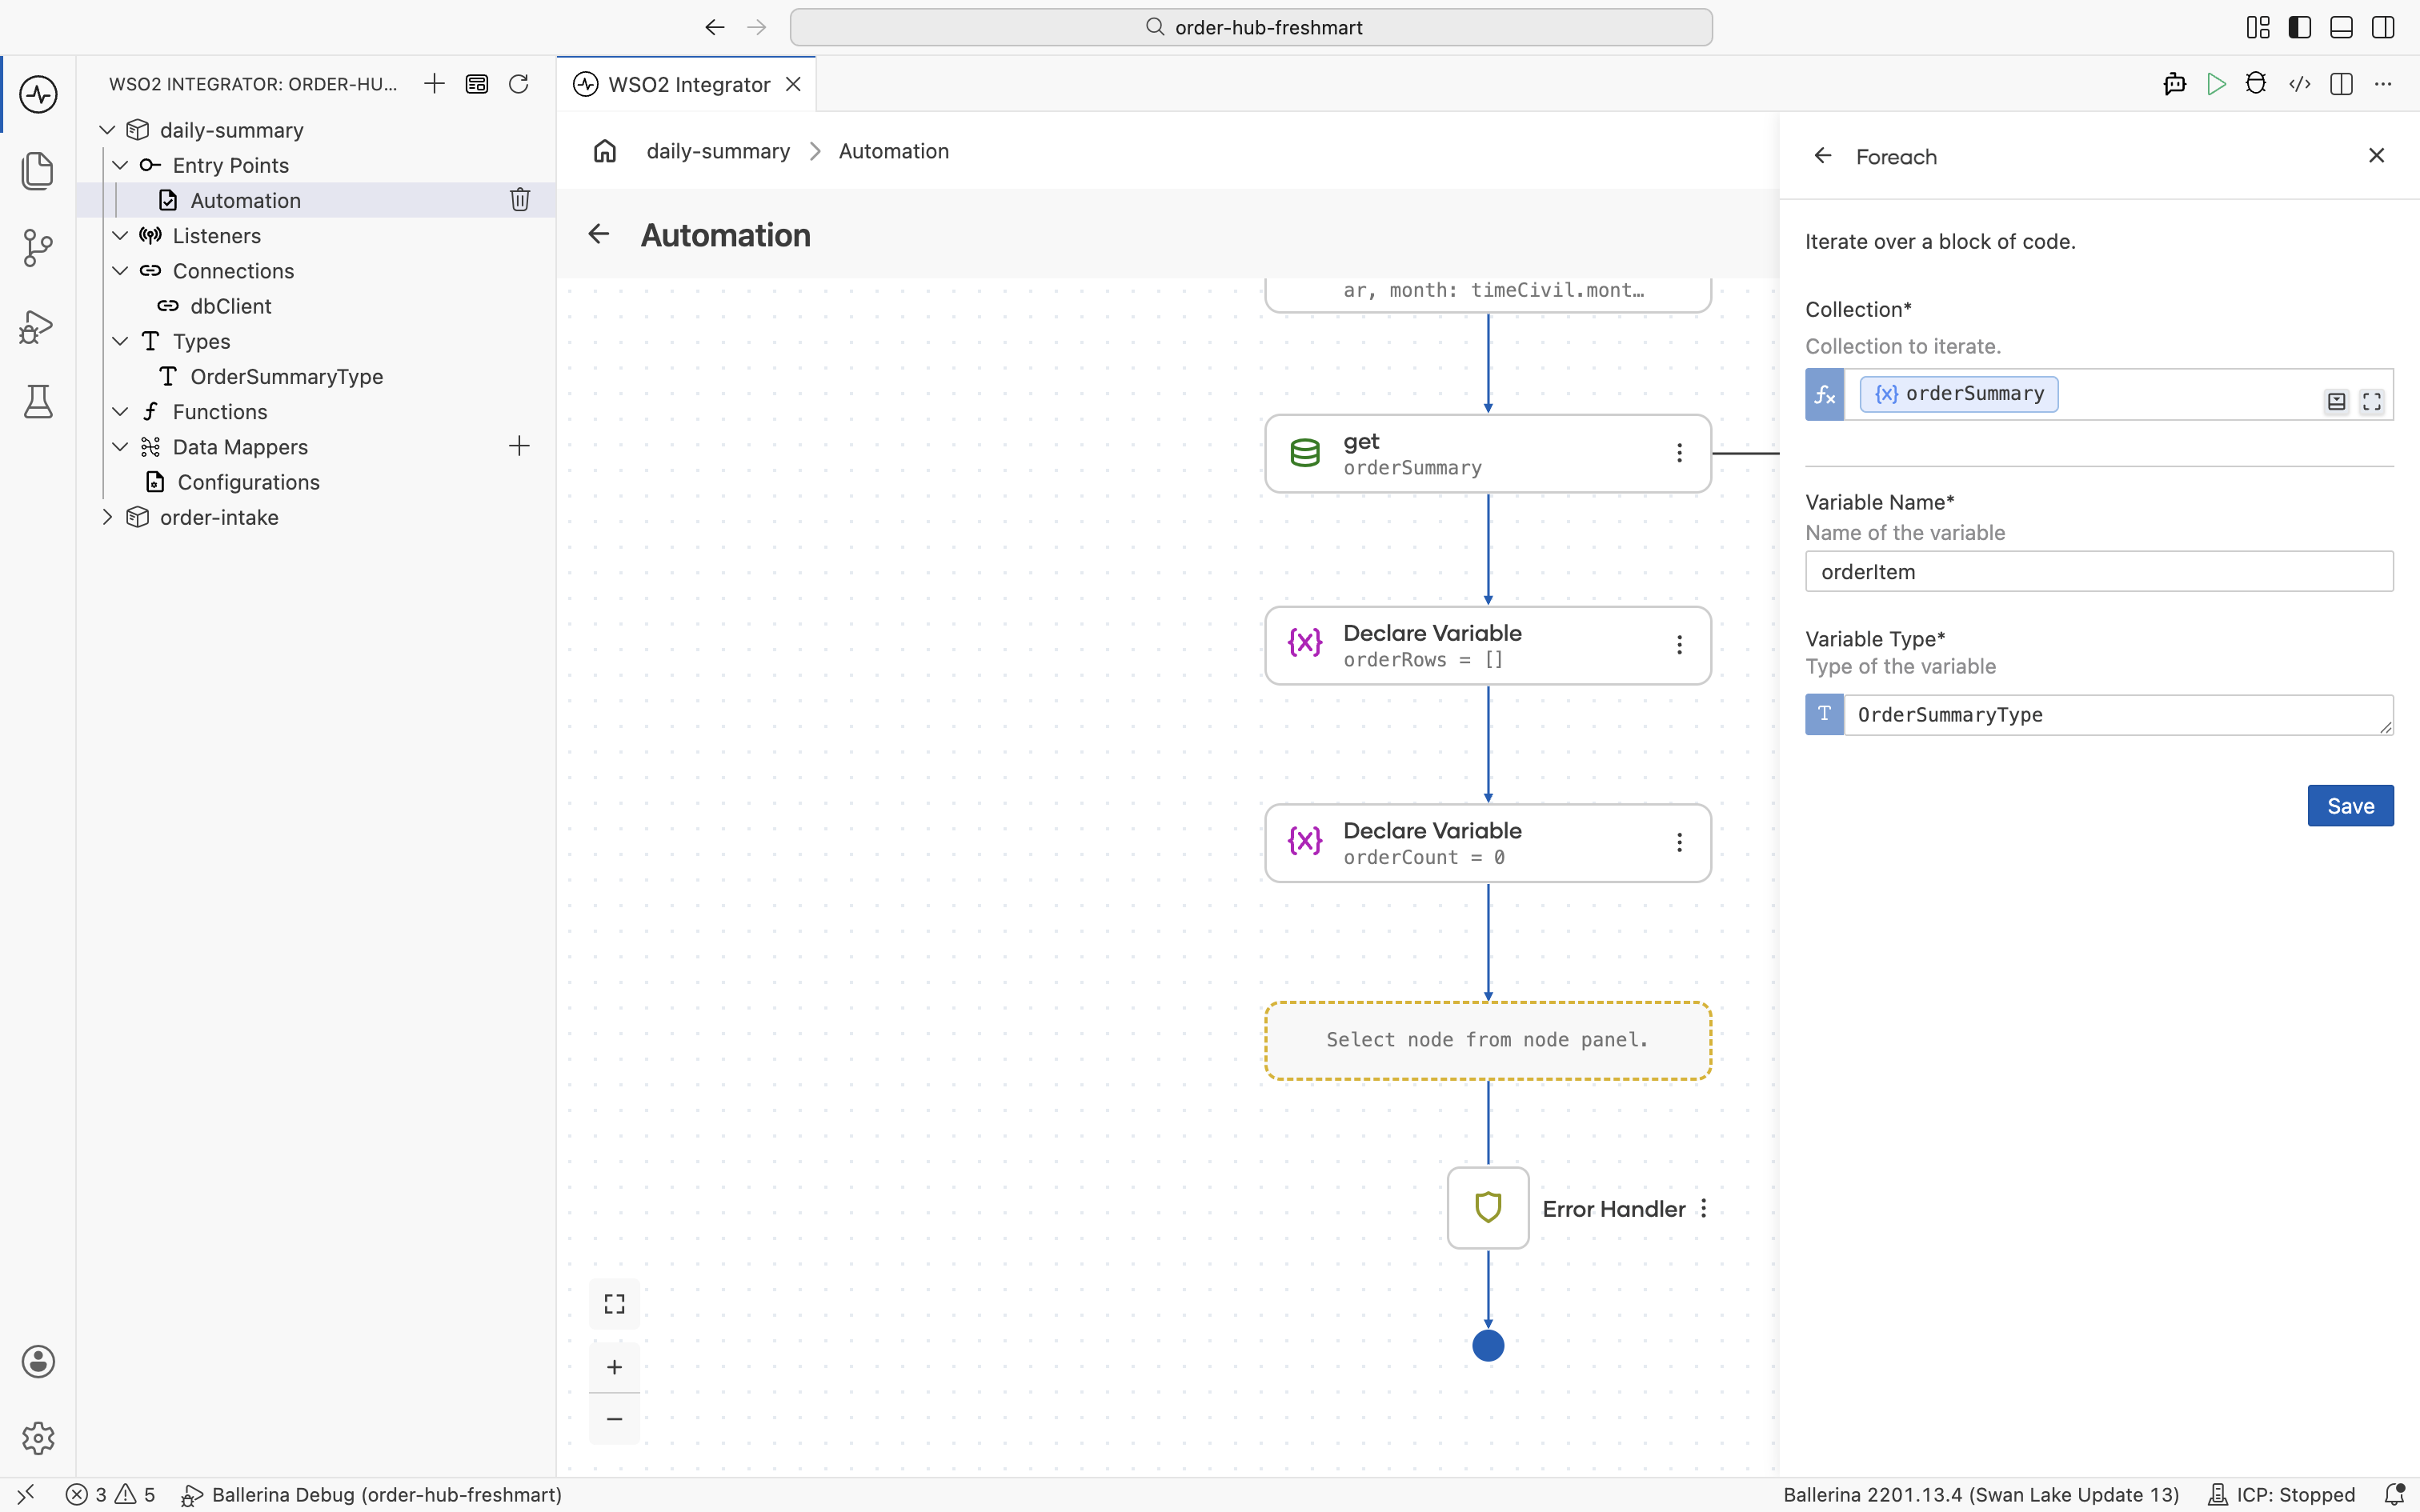Image resolution: width=2420 pixels, height=1512 pixels.
Task: Select the OrderSummaryType tree item
Action: tap(286, 377)
